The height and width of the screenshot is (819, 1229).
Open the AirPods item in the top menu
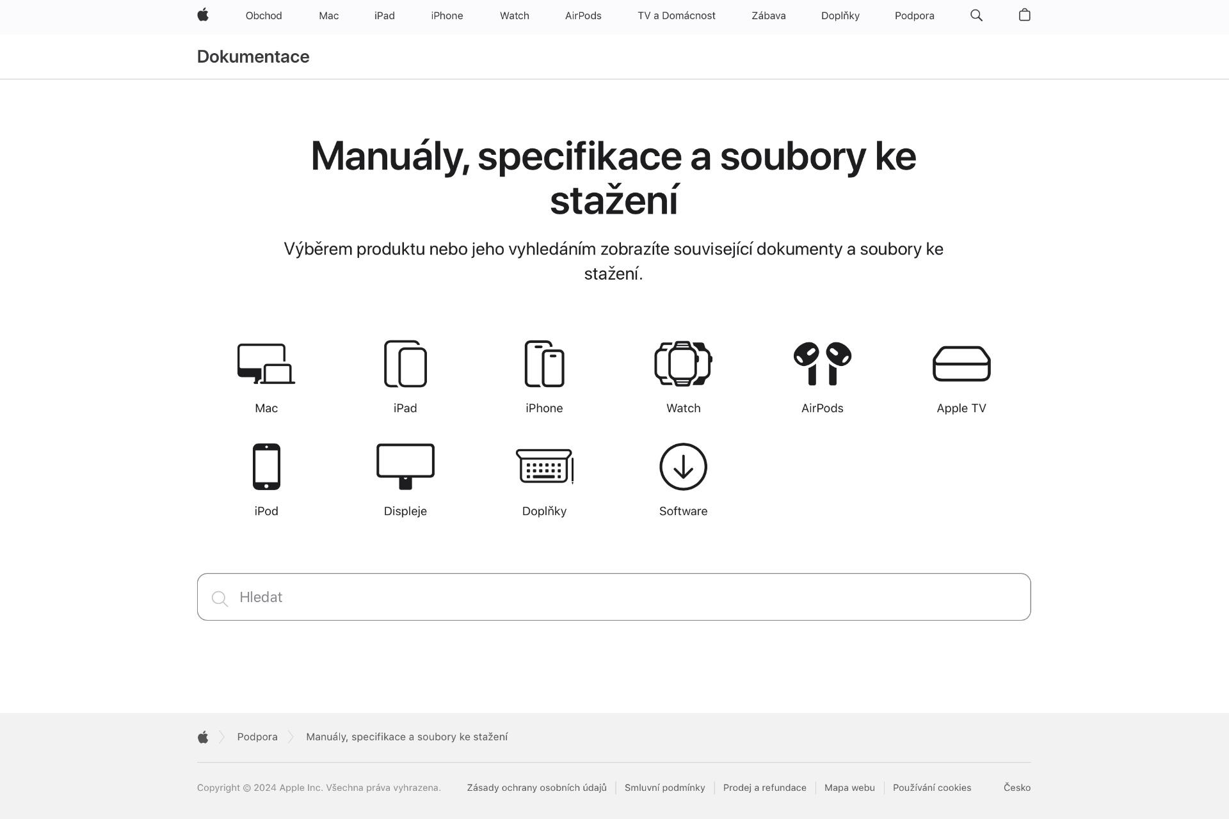point(583,15)
